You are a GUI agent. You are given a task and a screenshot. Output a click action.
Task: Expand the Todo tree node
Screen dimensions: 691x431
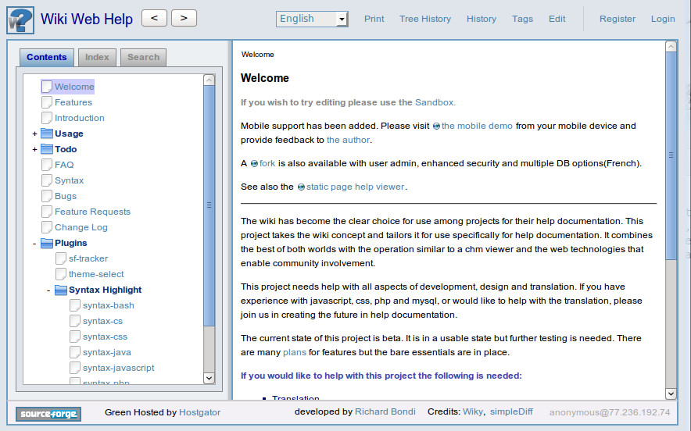[34, 150]
